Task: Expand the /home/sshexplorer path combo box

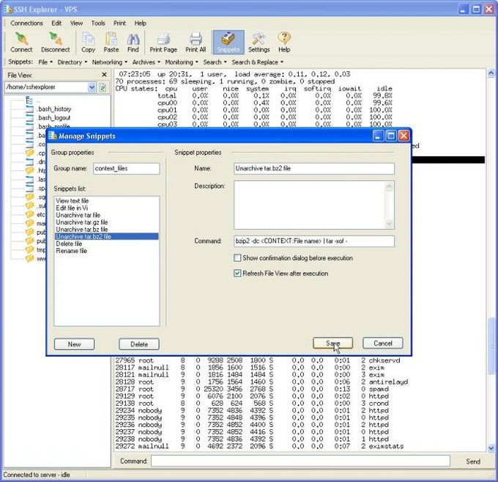Action: click(92, 87)
